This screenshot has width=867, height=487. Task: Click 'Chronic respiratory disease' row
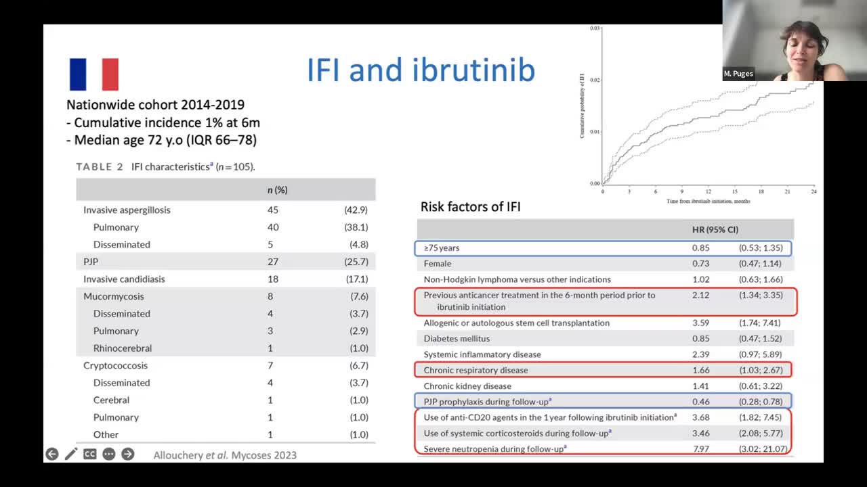click(x=603, y=370)
